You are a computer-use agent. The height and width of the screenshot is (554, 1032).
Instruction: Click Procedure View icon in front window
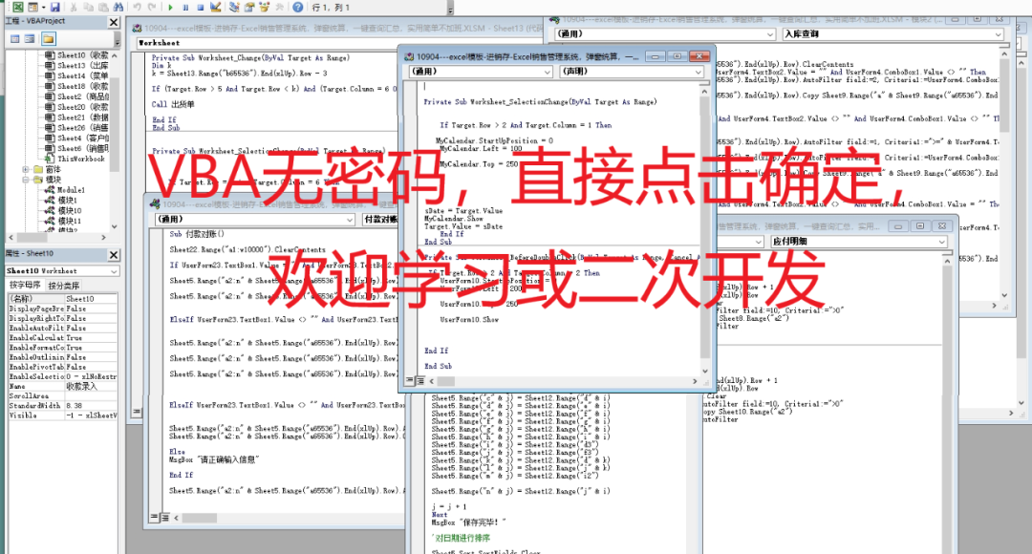[x=411, y=380]
